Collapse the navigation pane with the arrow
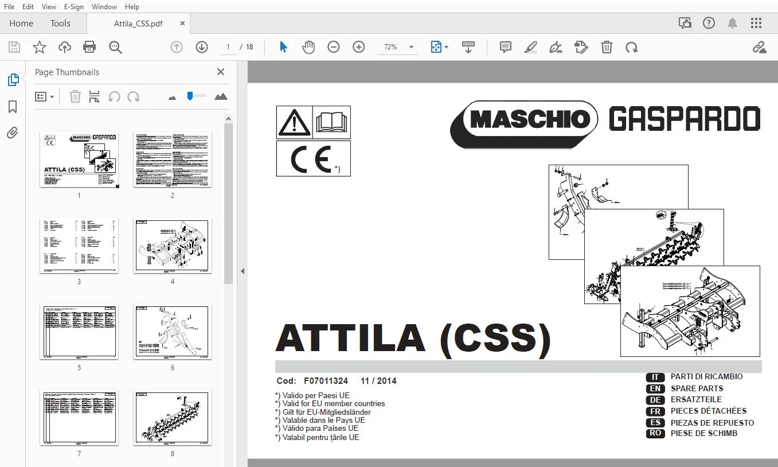 (243, 271)
